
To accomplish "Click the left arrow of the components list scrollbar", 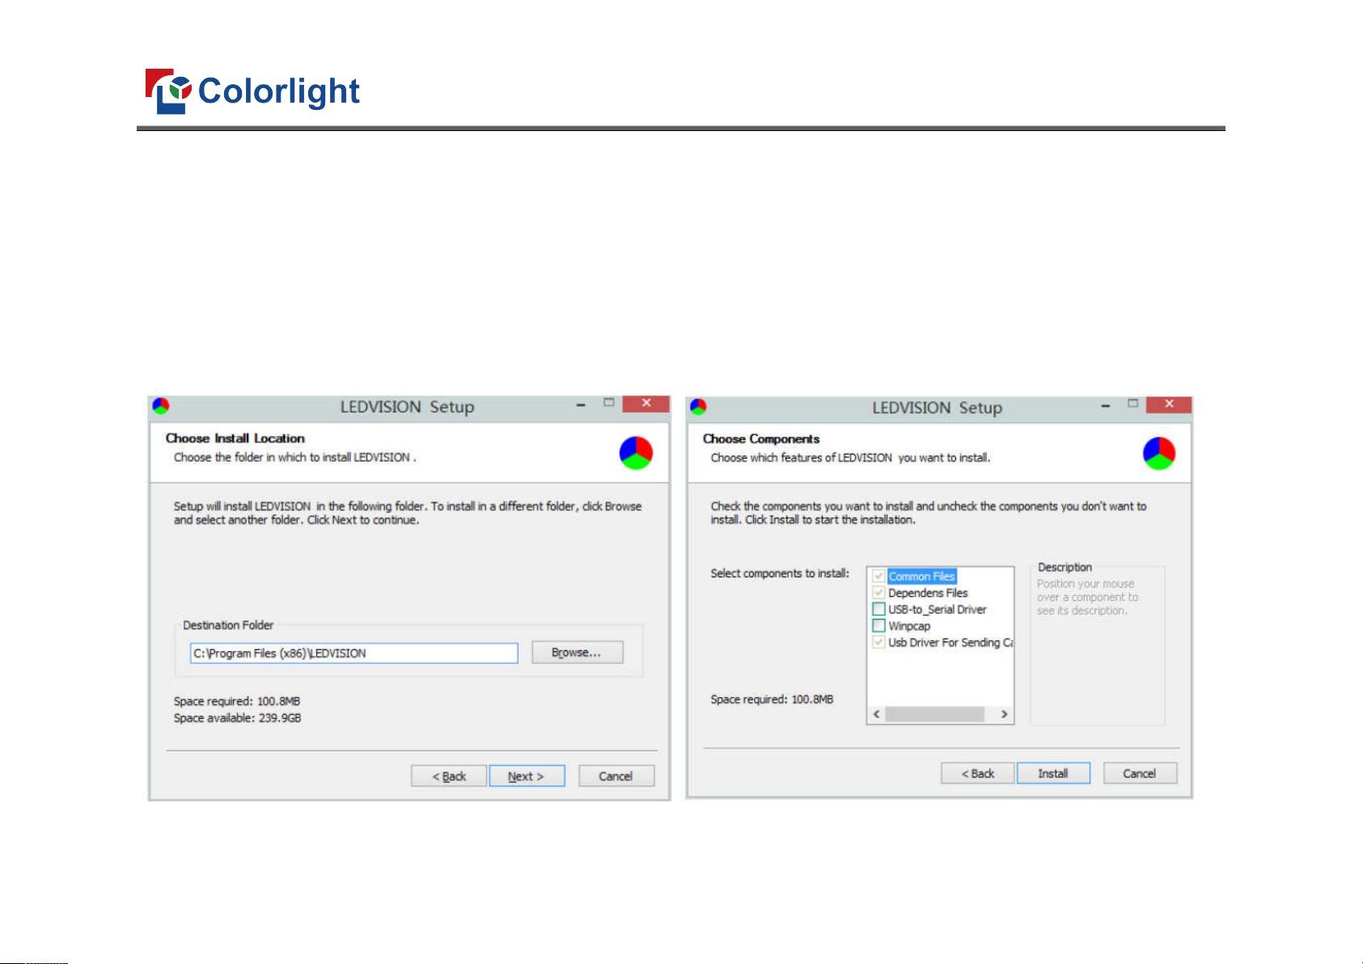I will coord(877,714).
